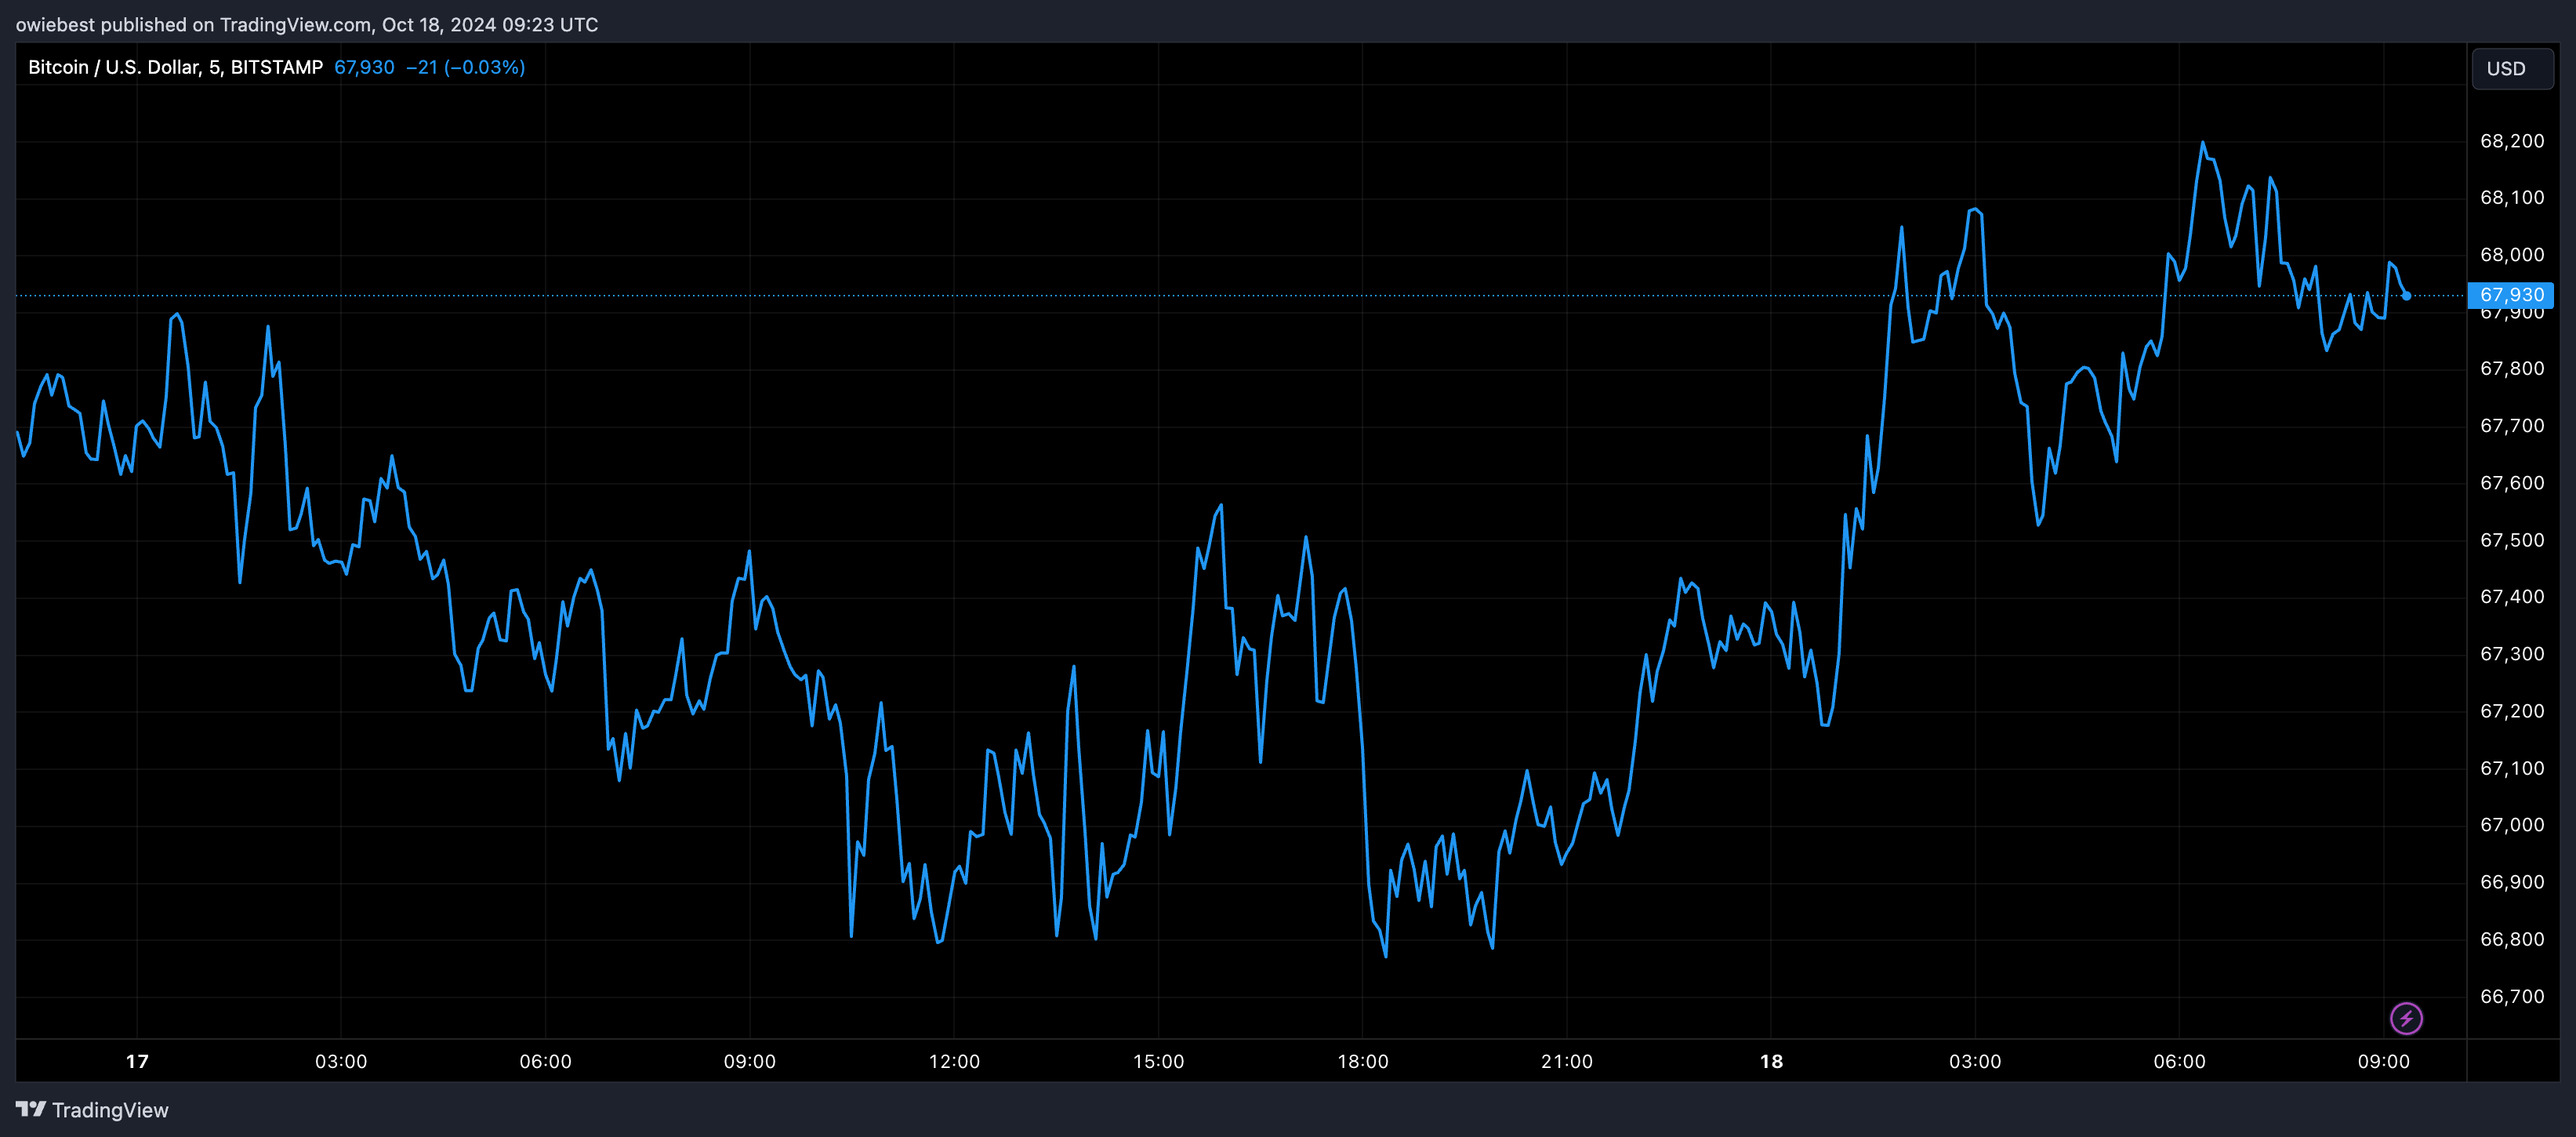Screen dimensions: 2576x1137
Task: Click the 67,600 price axis label
Action: [2512, 483]
